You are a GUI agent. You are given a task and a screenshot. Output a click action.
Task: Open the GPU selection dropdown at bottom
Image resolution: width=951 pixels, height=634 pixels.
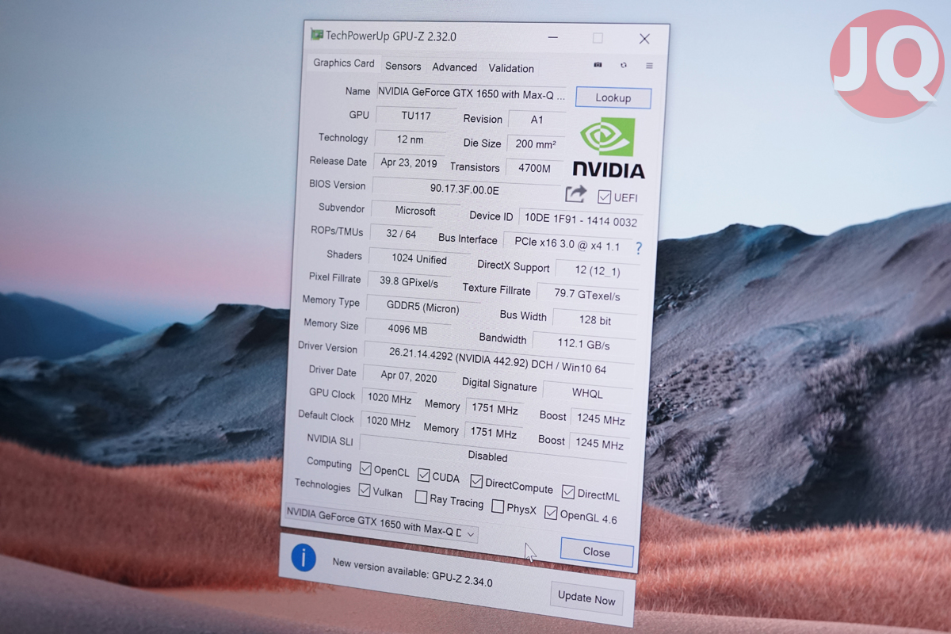point(380,524)
